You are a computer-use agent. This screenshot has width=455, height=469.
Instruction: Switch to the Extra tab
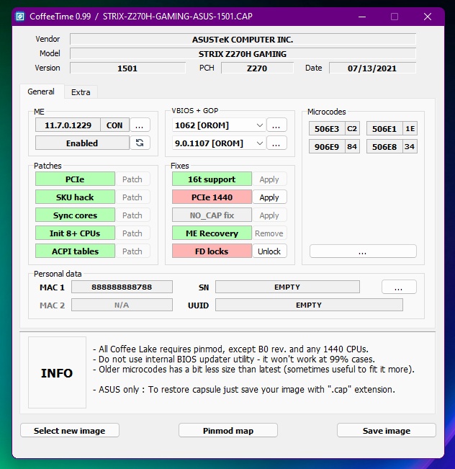click(x=81, y=92)
